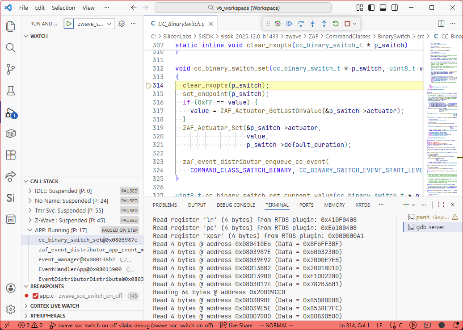Toggle the panel layout icon in title bar
Image resolution: width=463 pixels, height=330 pixels.
[x=382, y=8]
